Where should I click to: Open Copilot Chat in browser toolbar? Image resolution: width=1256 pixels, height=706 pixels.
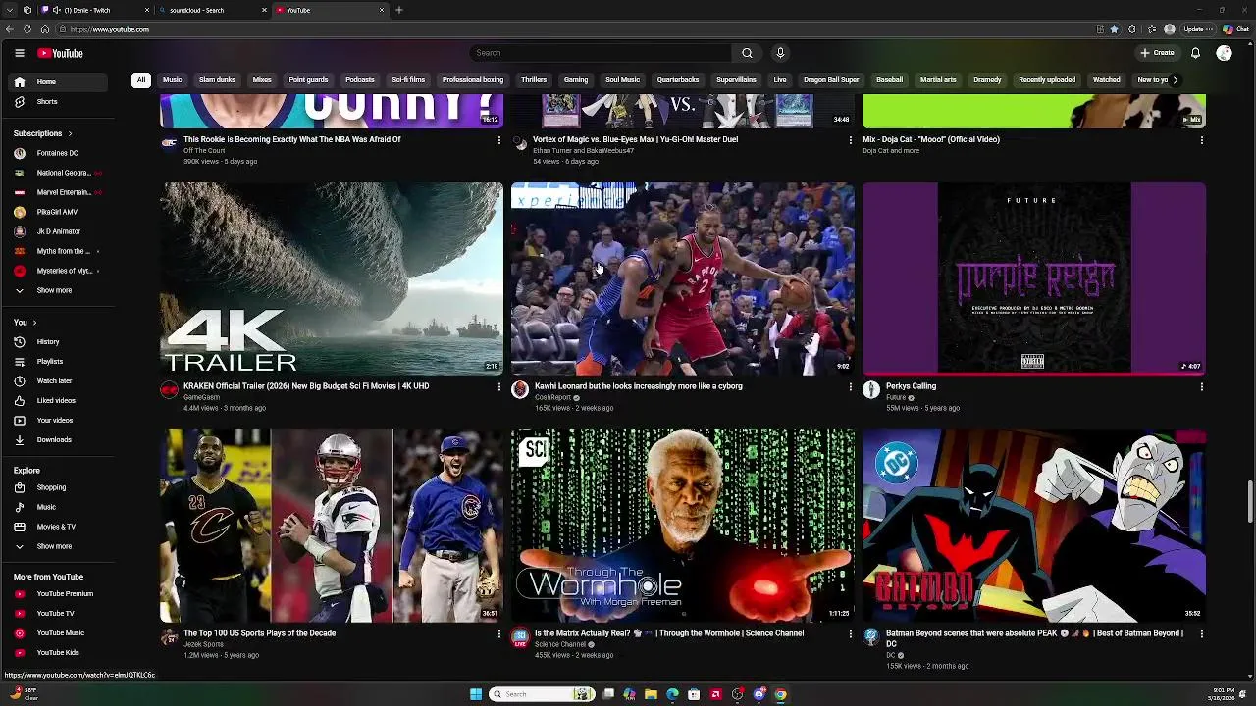tap(1235, 29)
